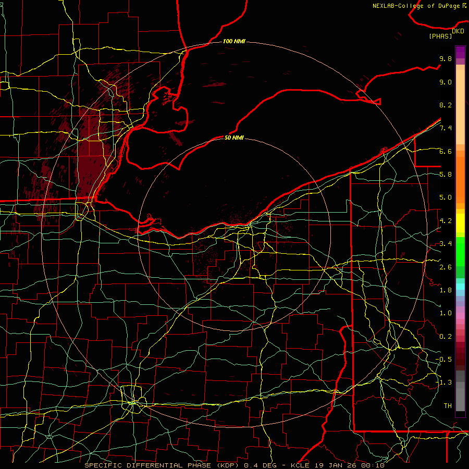Click the "0.4 DEG" elevation angle text
The image size is (469, 469).
pos(260,465)
